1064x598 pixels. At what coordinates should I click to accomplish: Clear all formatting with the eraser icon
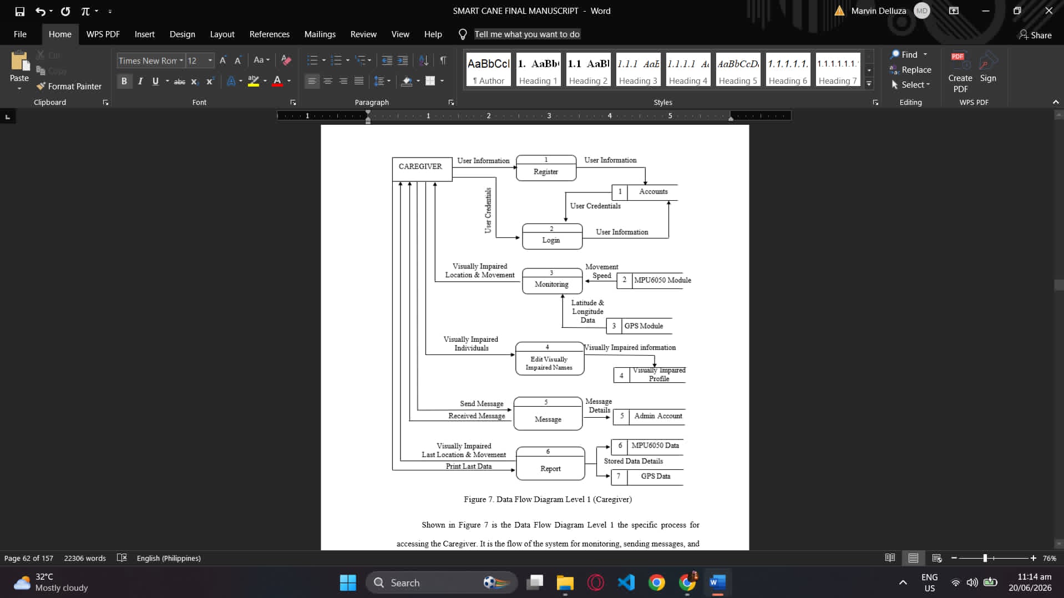click(x=286, y=60)
